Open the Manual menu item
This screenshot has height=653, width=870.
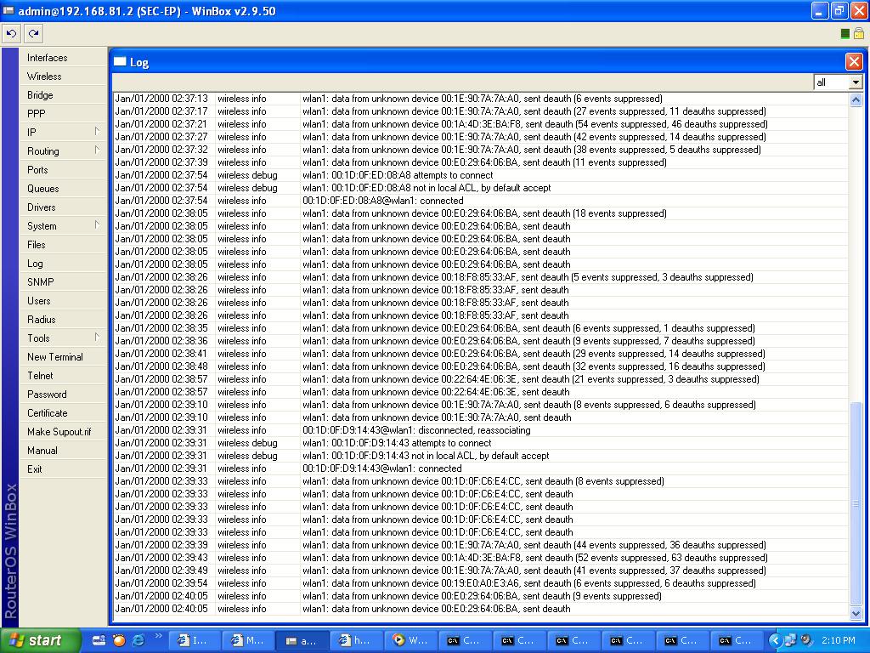pos(63,451)
